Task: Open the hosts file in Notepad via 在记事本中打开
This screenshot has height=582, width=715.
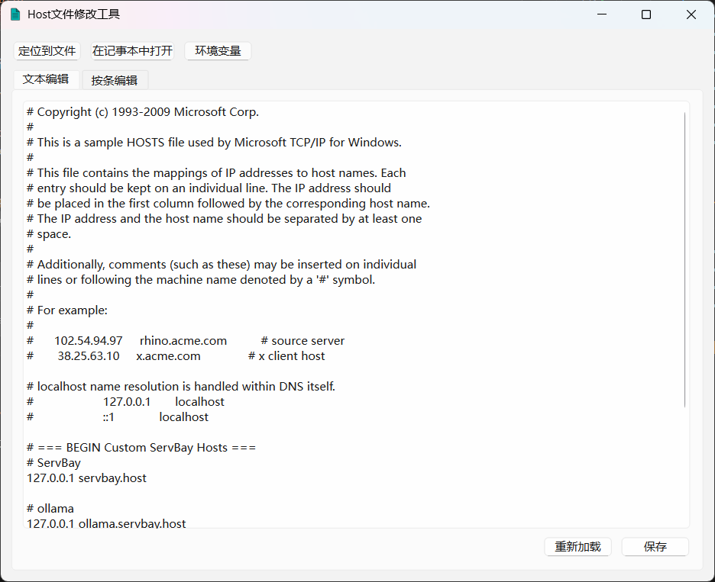Action: (x=131, y=50)
